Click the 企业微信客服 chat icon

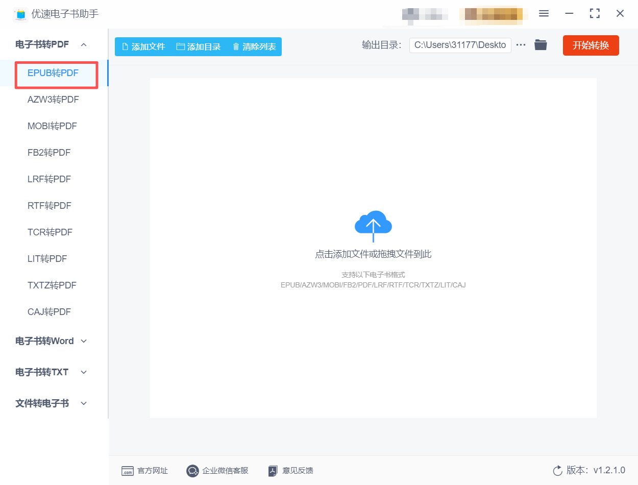pyautogui.click(x=192, y=471)
